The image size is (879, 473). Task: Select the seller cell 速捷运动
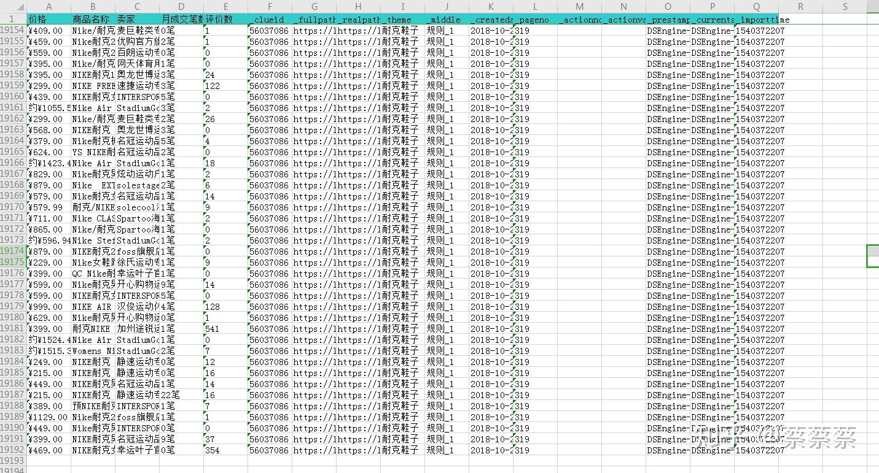tap(138, 86)
